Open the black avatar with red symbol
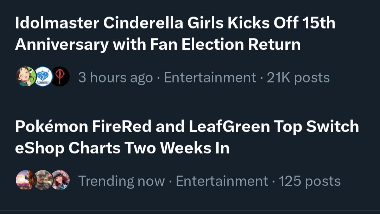The image size is (380, 214). point(60,77)
